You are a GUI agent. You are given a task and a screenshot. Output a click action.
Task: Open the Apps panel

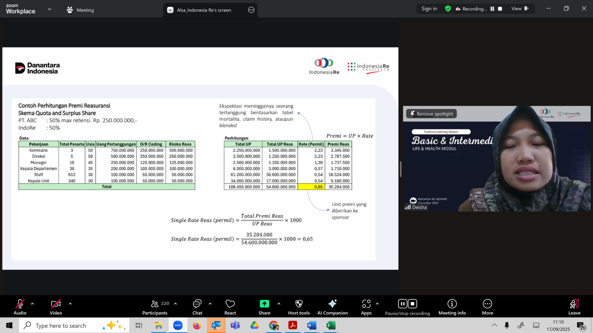click(366, 307)
